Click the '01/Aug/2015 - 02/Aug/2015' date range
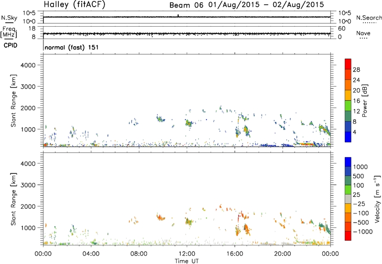The height and width of the screenshot is (264, 382). click(x=266, y=5)
